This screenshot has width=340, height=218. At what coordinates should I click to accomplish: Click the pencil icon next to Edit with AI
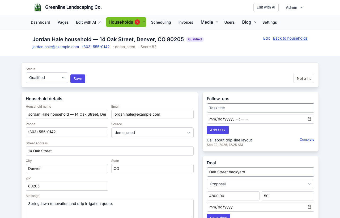(x=100, y=22)
